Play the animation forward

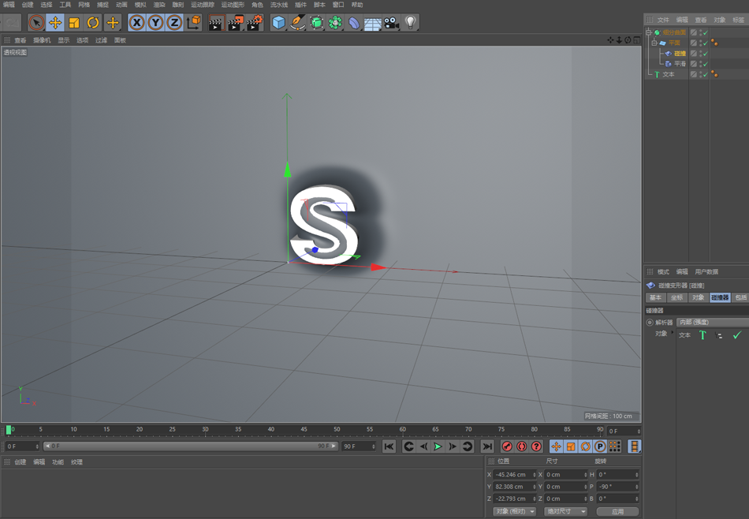438,446
